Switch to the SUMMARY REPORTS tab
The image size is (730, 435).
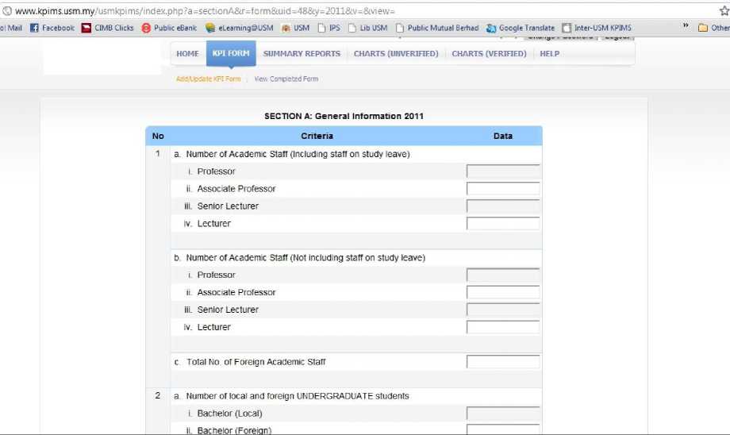pyautogui.click(x=302, y=54)
